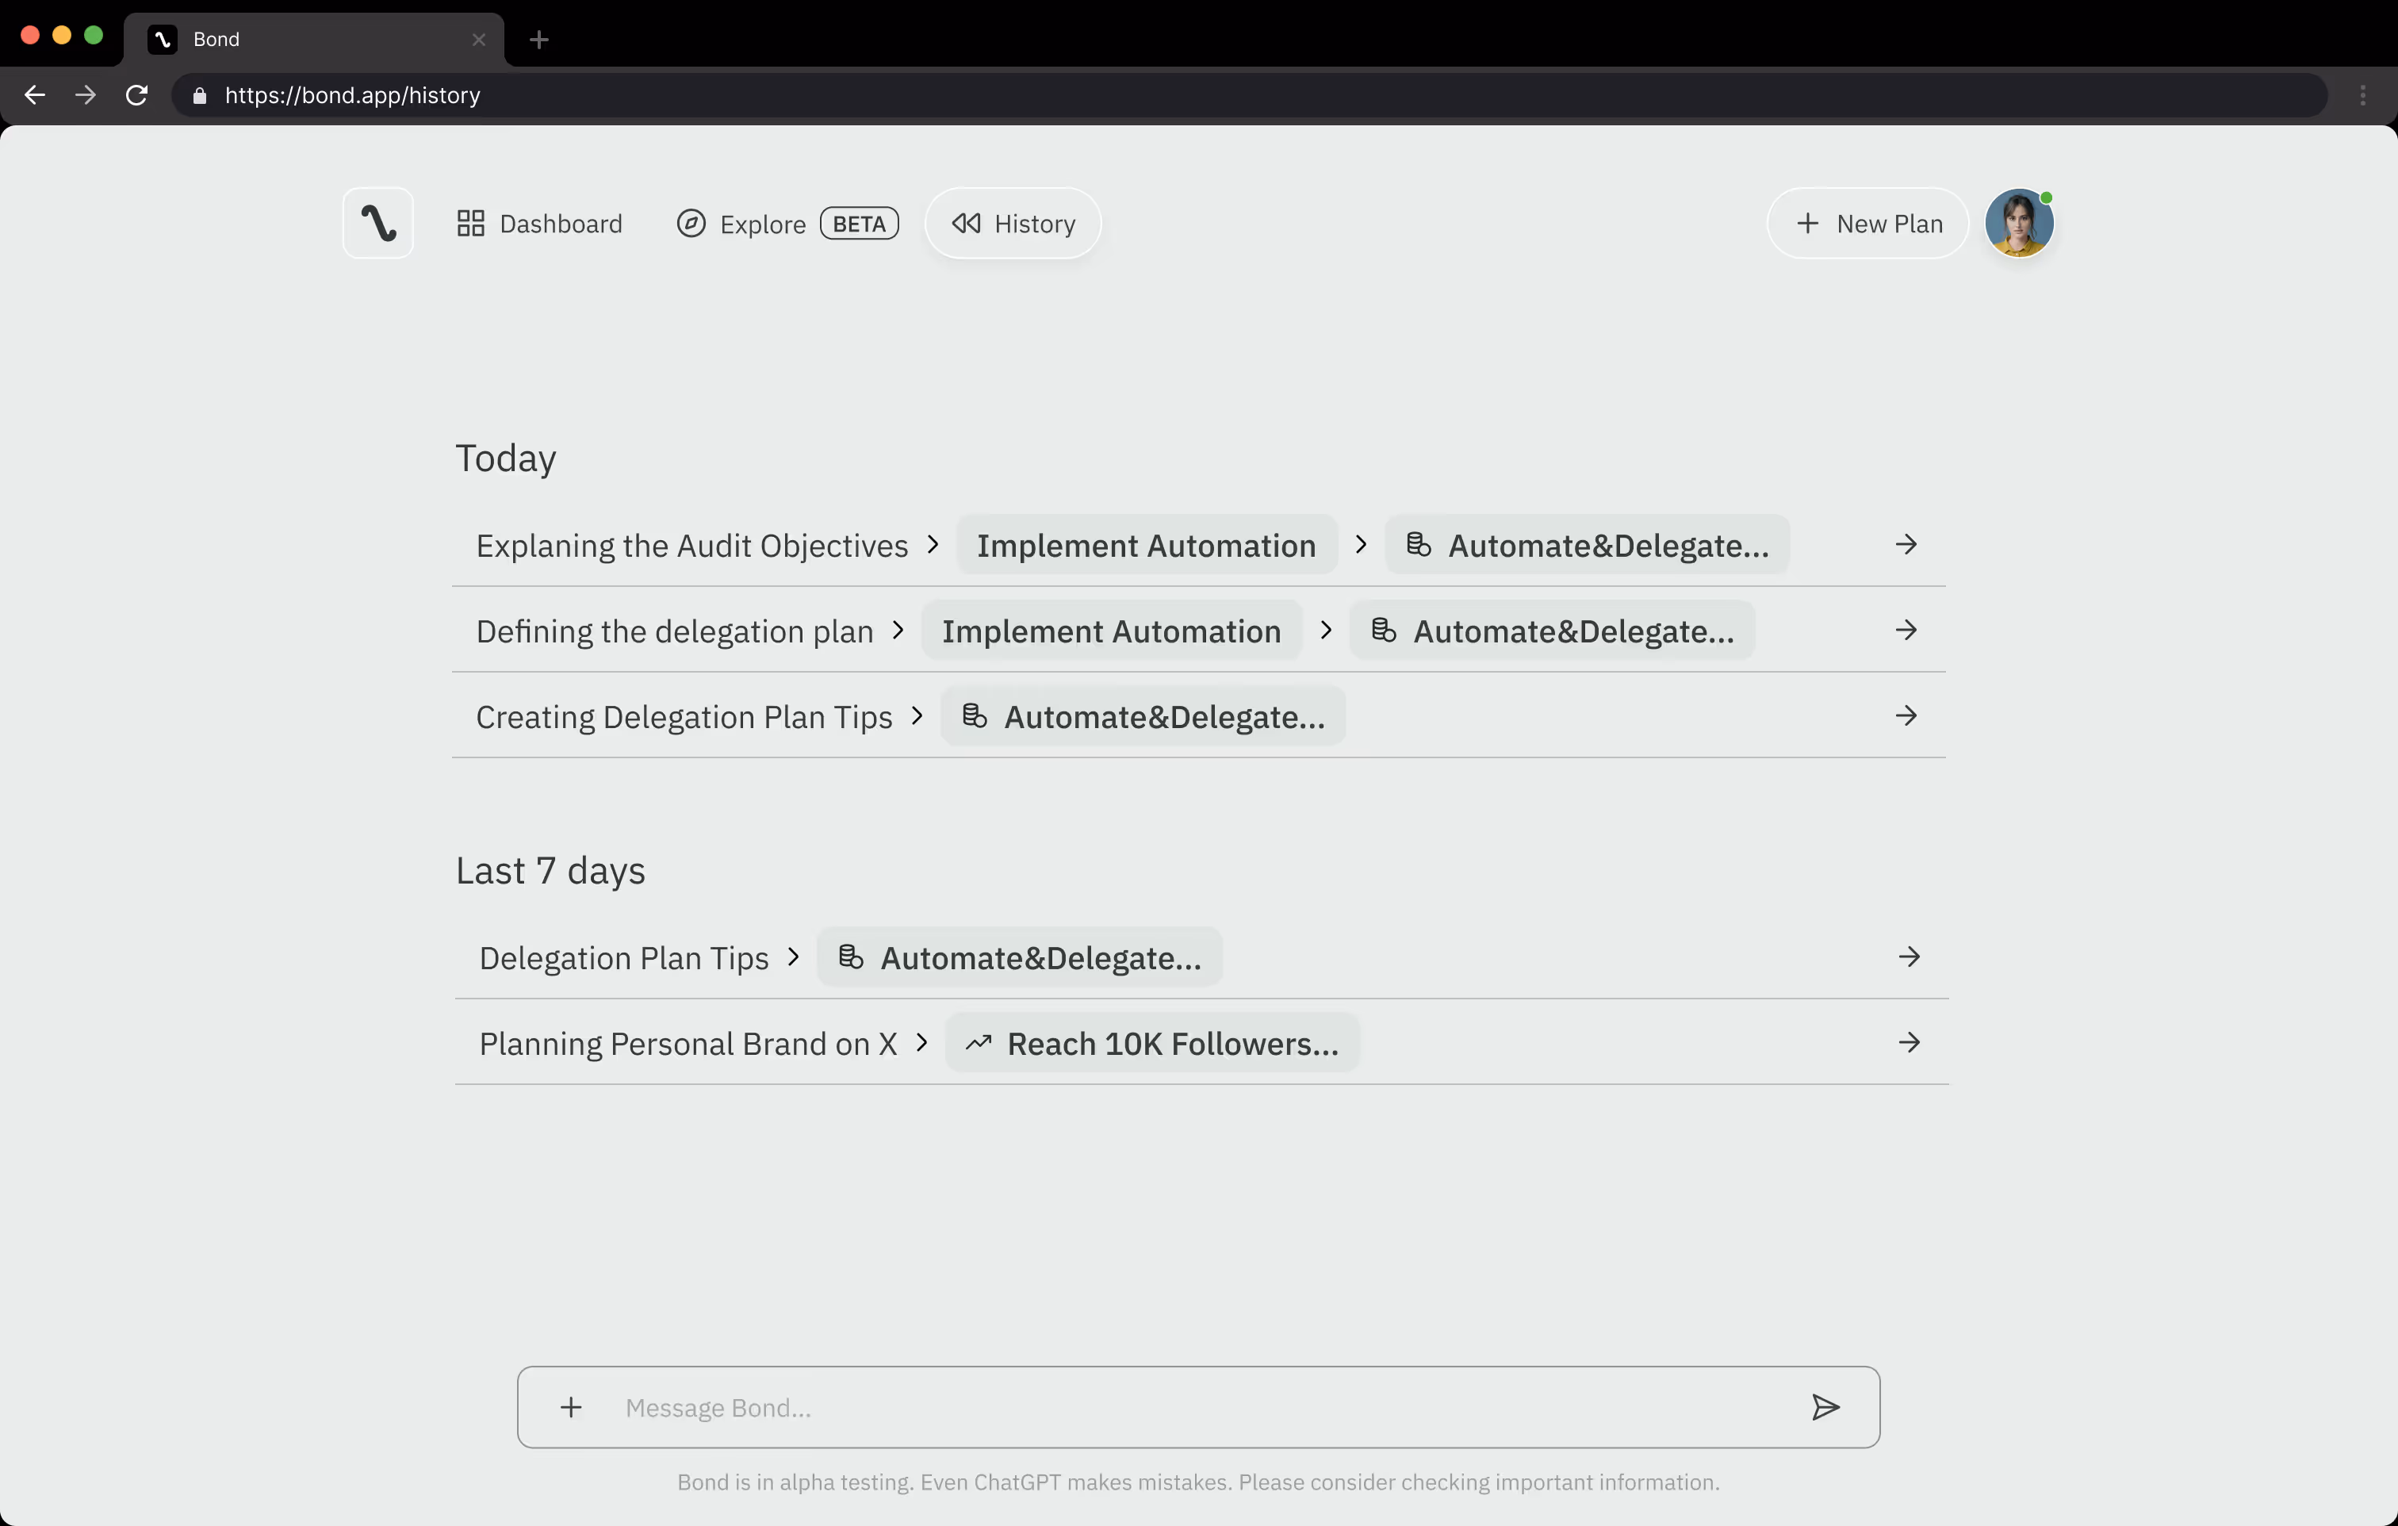The height and width of the screenshot is (1526, 2398).
Task: Open the Creating Delegation Plan Tips conversation
Action: [683, 716]
